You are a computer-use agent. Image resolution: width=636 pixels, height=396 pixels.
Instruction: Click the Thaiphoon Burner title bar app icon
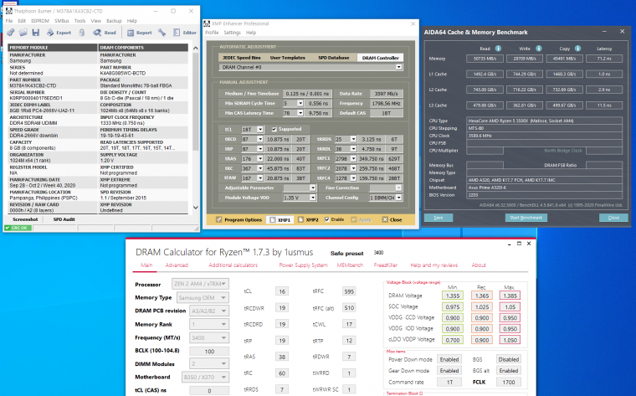tap(9, 11)
